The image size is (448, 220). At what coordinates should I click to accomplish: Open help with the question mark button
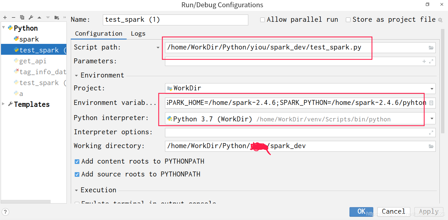click(6, 212)
